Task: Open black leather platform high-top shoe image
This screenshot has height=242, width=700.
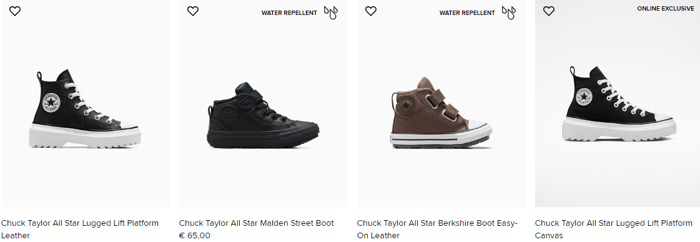Action: pos(85,109)
